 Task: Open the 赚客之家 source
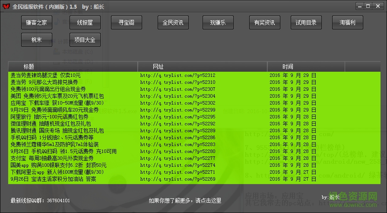[x=37, y=22]
